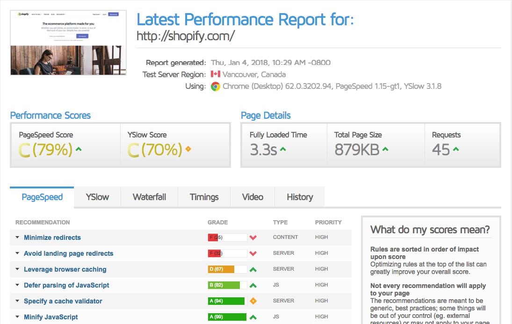Click the PageSpeed Score green up arrow
Image resolution: width=512 pixels, height=324 pixels.
(79, 149)
